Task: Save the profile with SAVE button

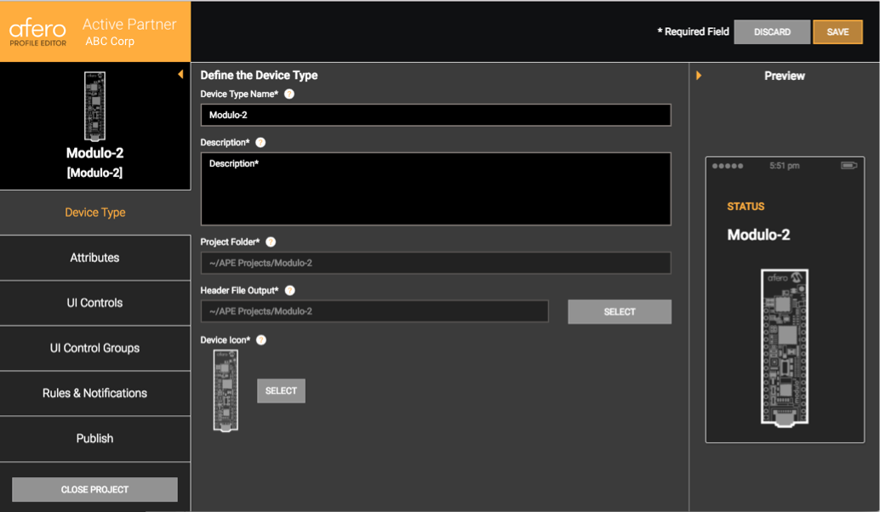Action: point(838,32)
